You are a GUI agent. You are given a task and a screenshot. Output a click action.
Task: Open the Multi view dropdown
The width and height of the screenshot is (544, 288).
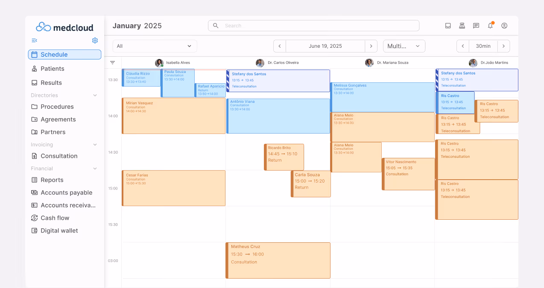404,46
